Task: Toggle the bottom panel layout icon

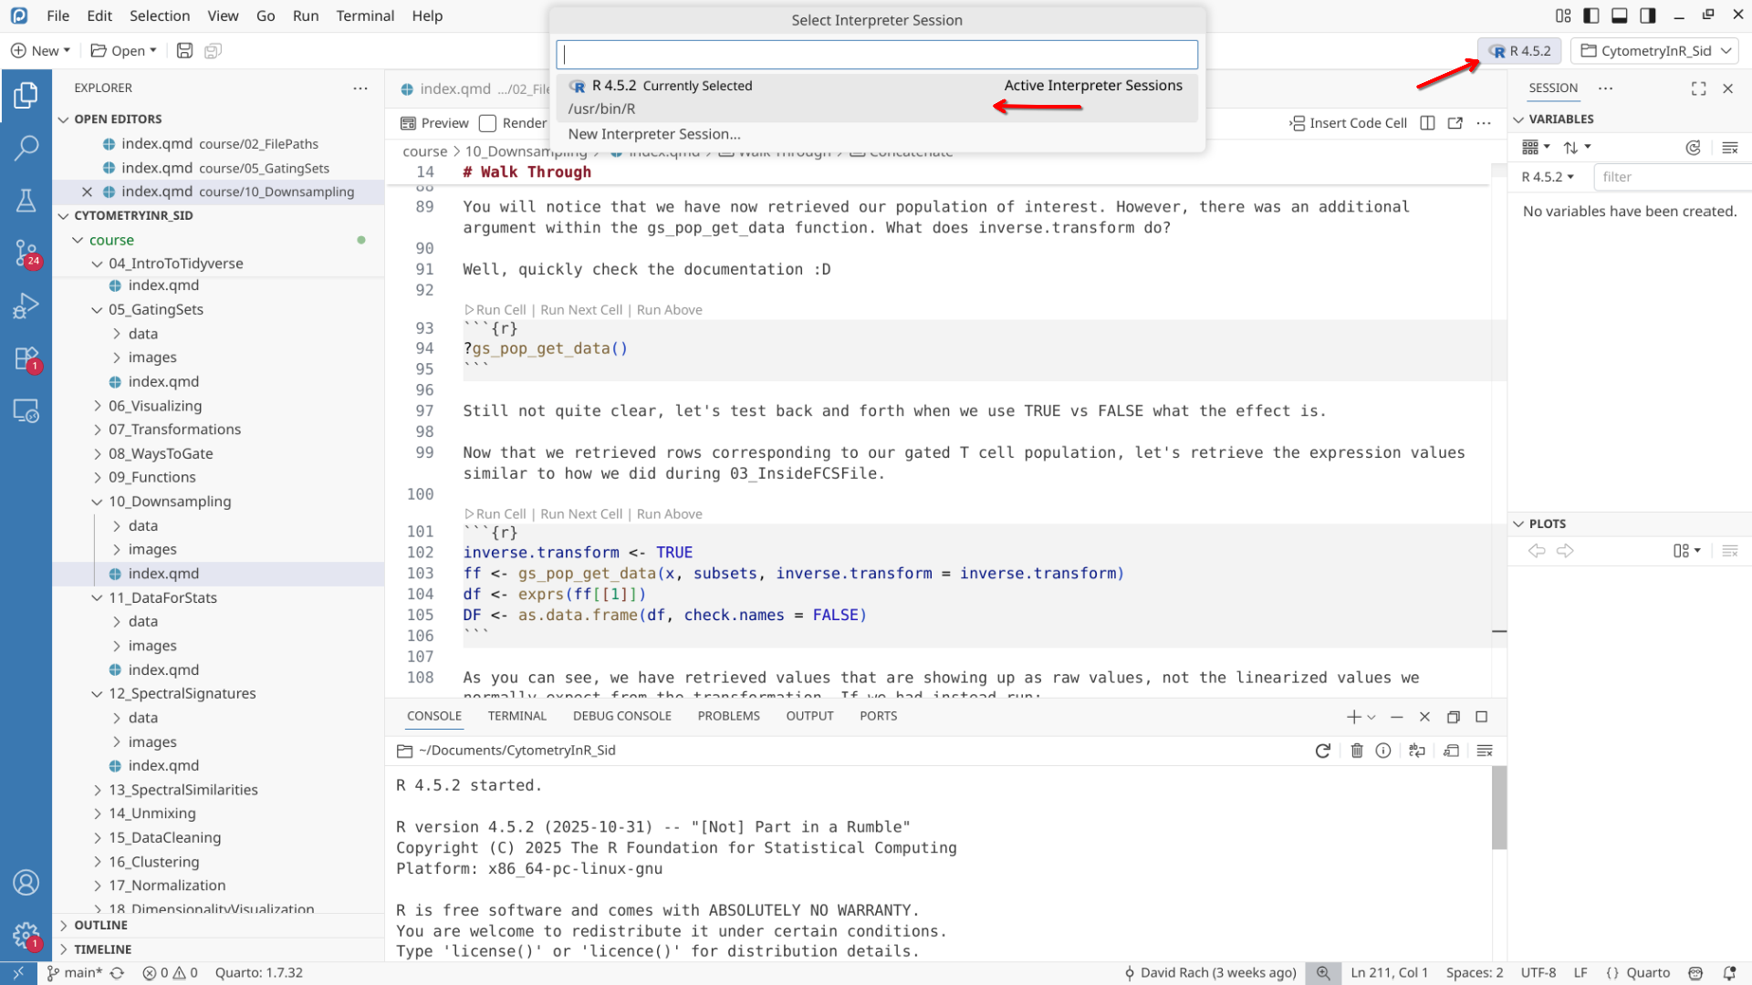Action: click(x=1620, y=16)
